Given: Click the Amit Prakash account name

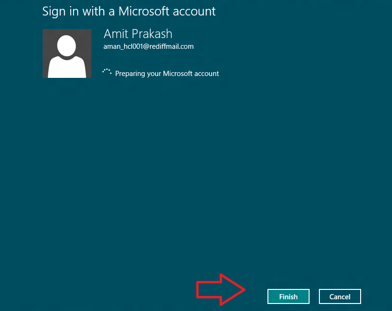Looking at the screenshot, I should (138, 34).
